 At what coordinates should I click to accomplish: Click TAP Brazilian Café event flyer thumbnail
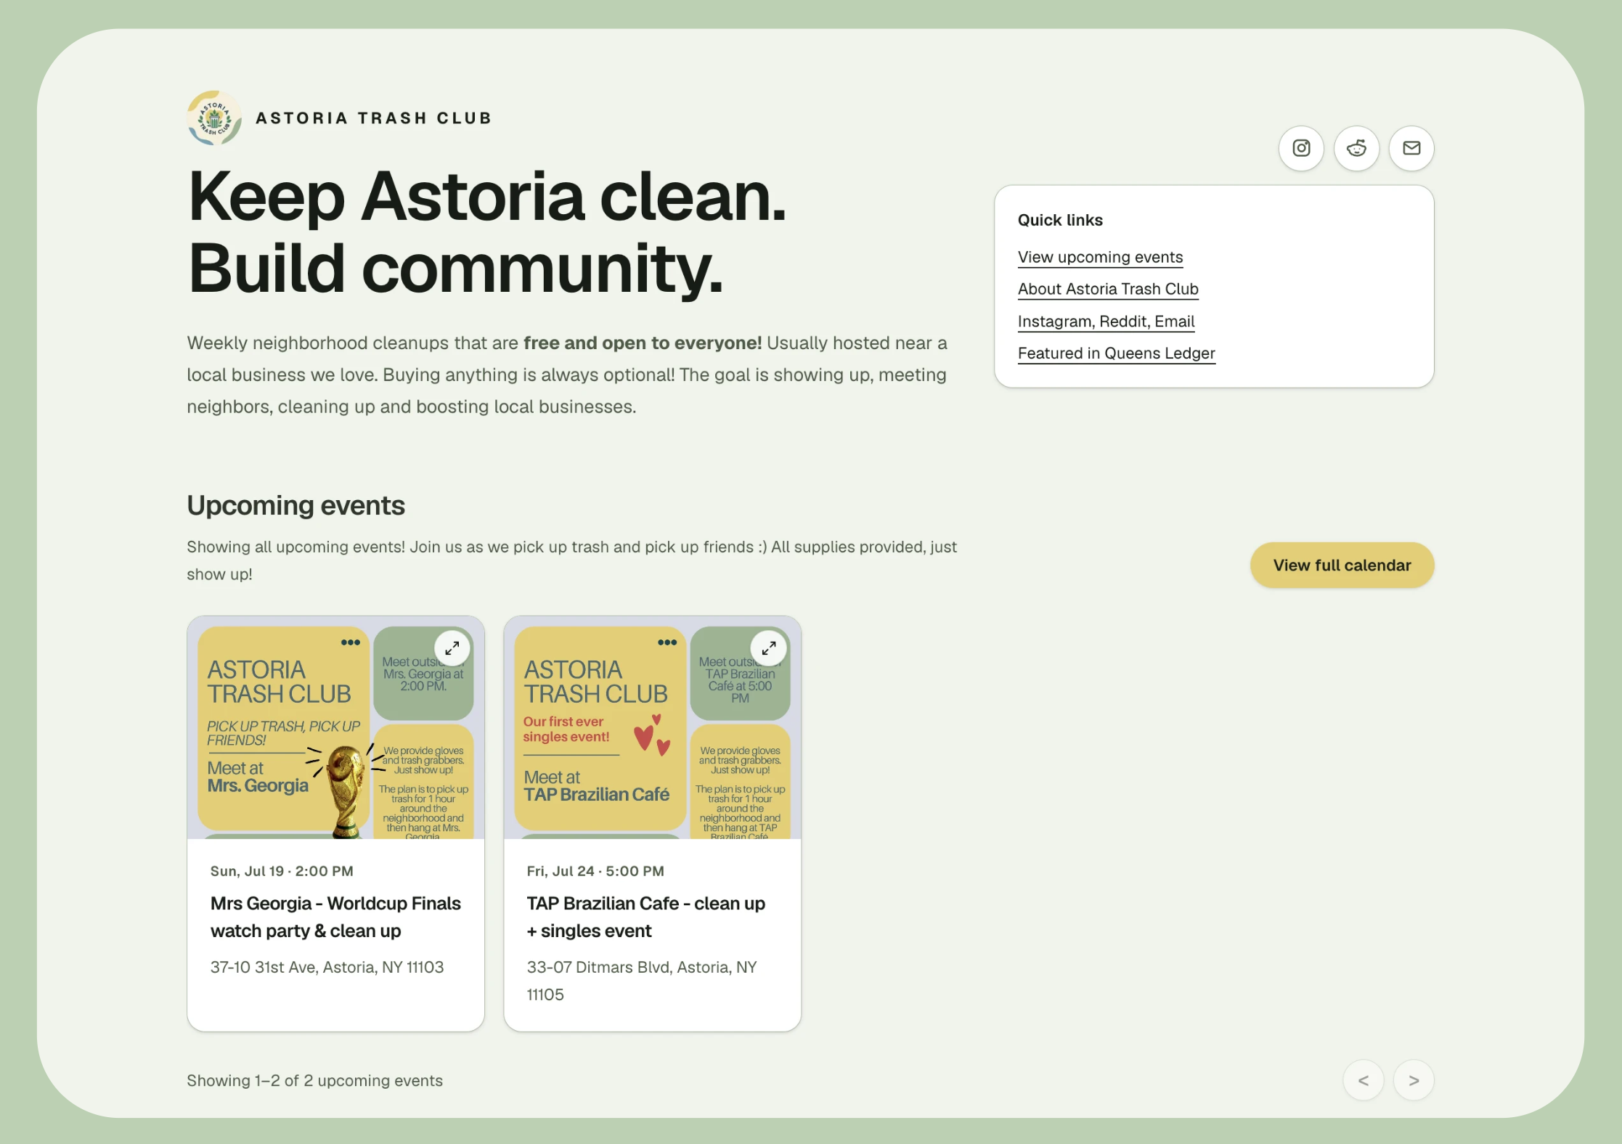click(x=652, y=727)
